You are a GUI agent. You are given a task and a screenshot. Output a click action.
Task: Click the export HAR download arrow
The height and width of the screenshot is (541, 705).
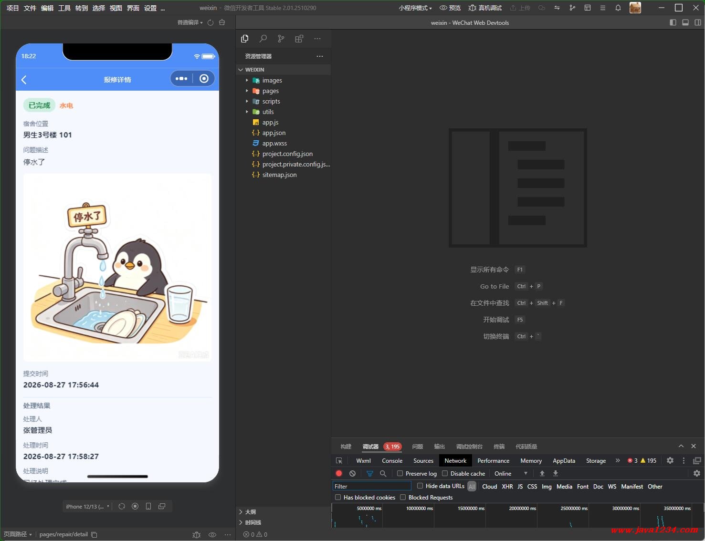point(556,473)
